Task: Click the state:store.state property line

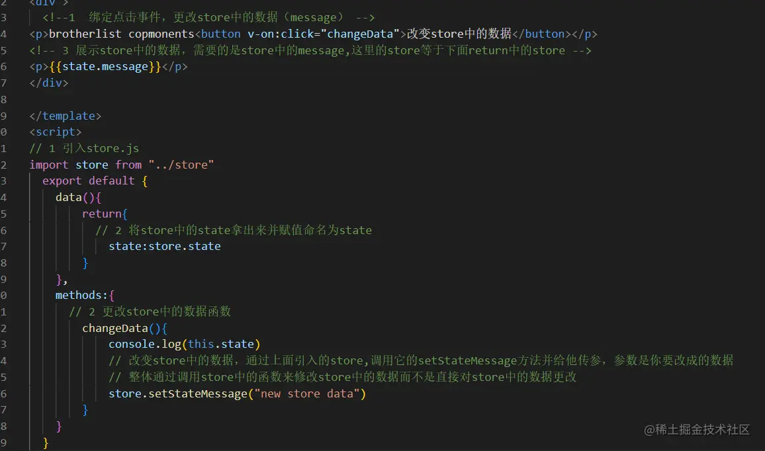Action: point(164,246)
